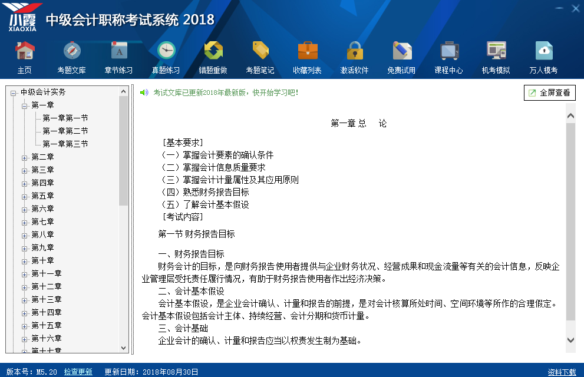Click the 第一章 总 论 title

coord(359,123)
